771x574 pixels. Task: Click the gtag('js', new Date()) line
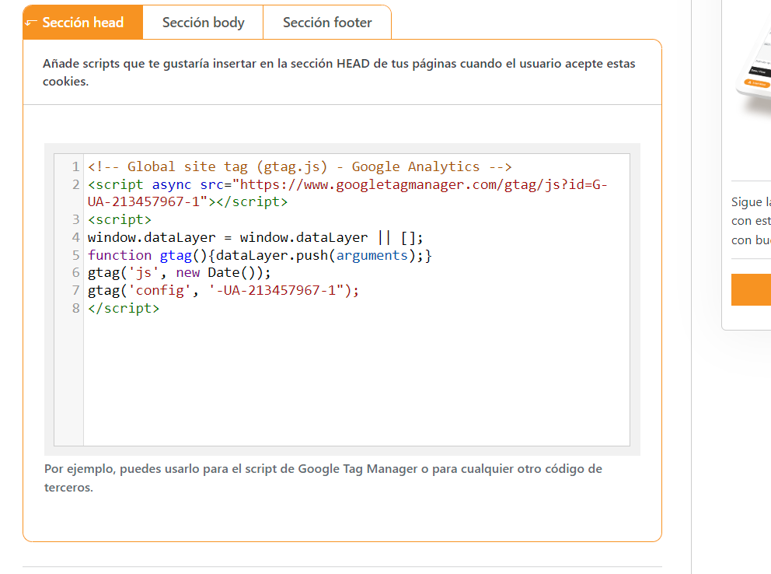179,272
